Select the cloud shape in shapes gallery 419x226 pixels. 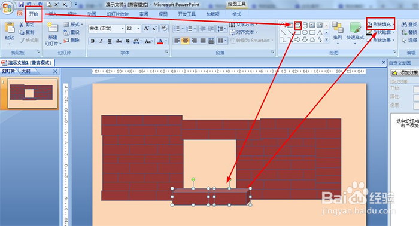coord(312,39)
